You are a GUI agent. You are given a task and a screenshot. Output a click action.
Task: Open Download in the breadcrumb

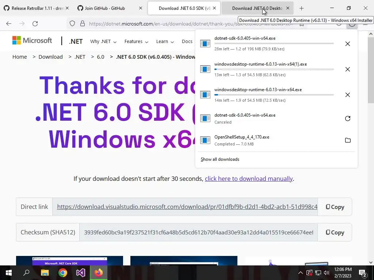coord(50,57)
